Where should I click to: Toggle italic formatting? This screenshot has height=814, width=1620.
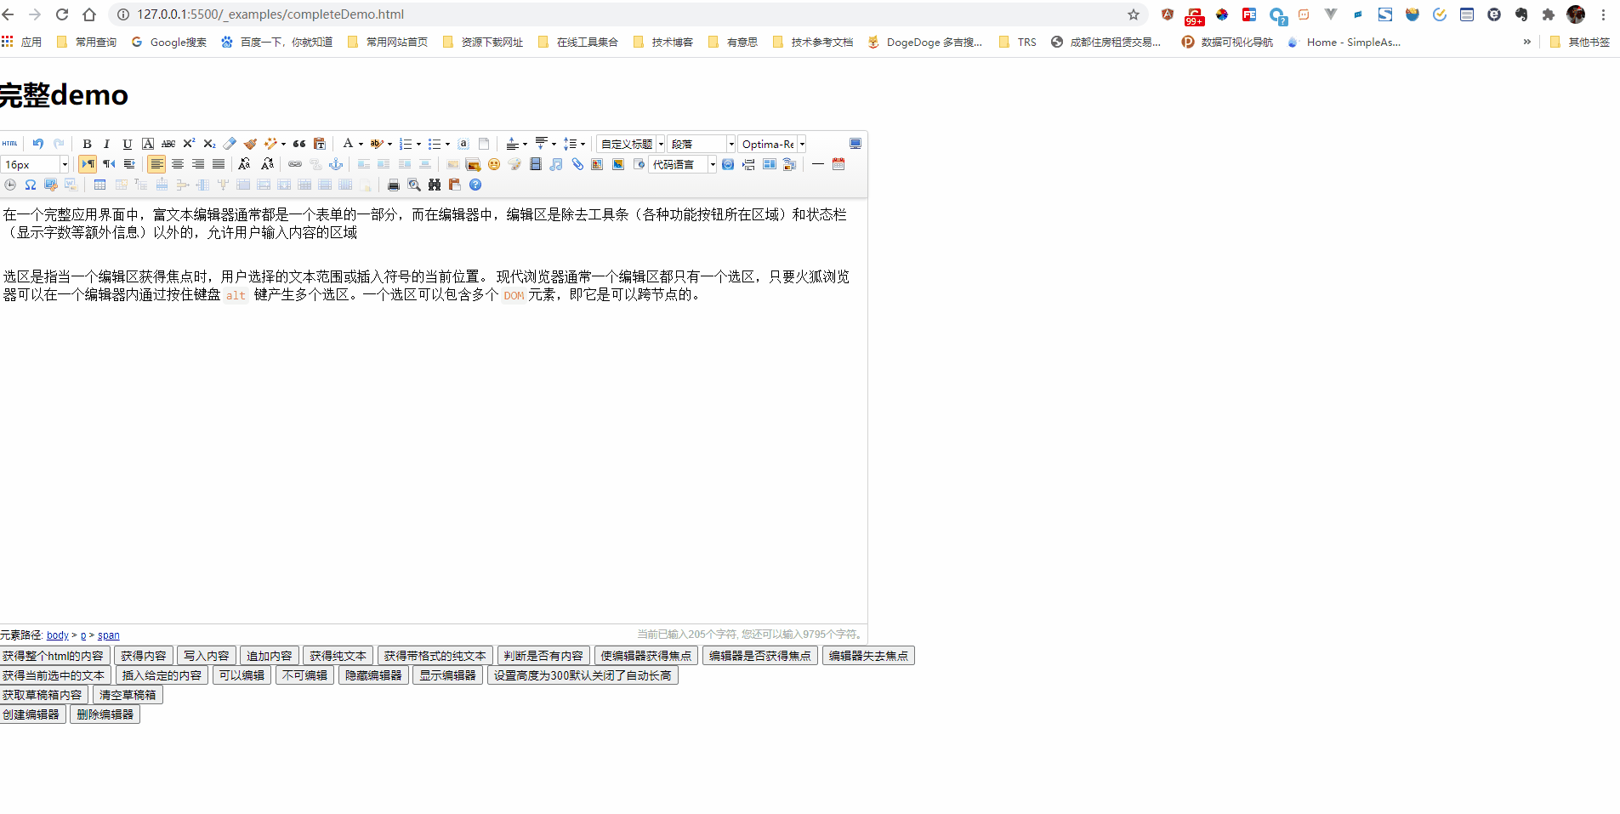click(106, 143)
